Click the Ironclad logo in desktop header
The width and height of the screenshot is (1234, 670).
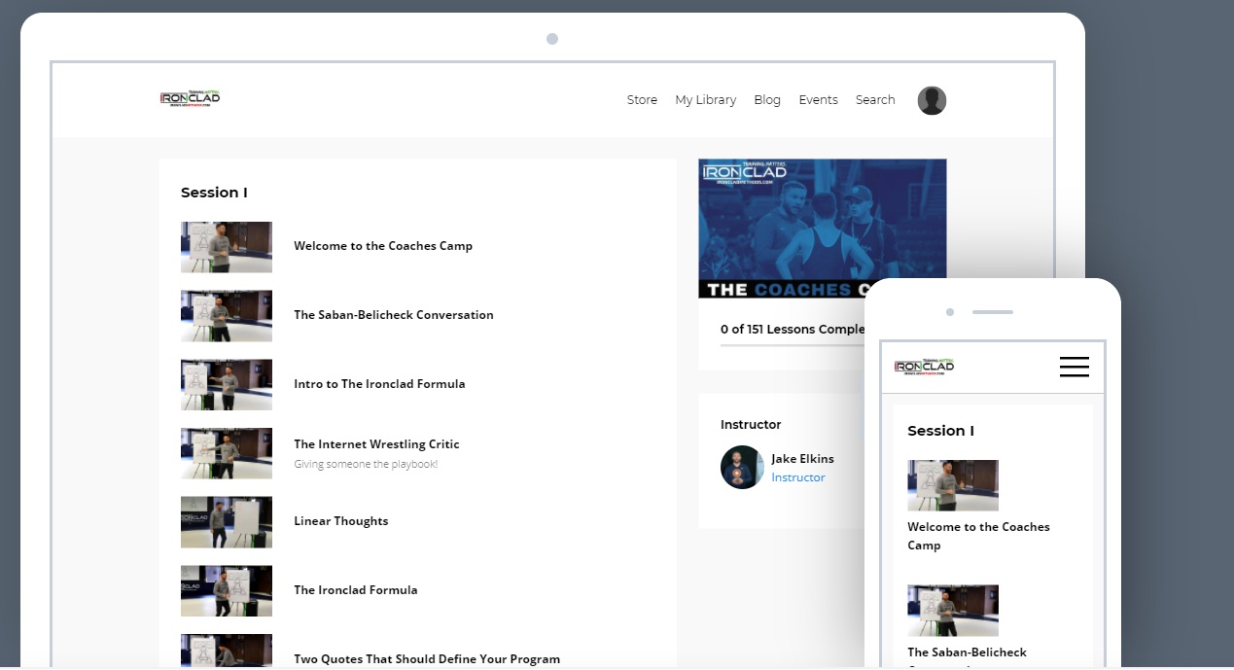click(191, 97)
